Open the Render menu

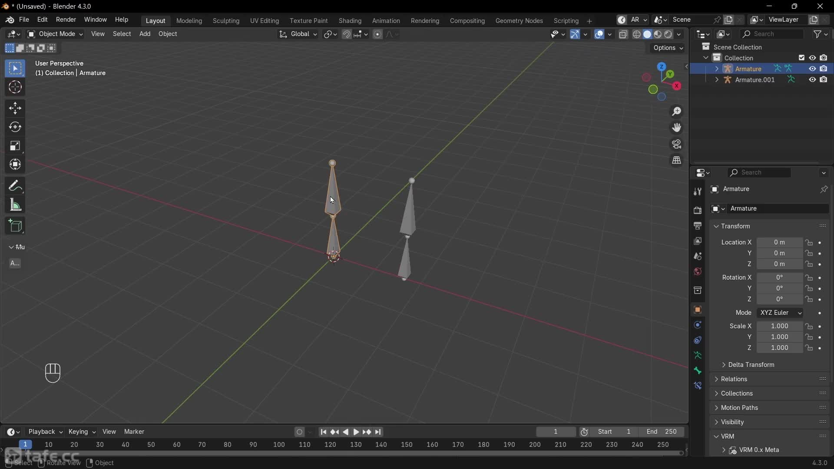click(x=66, y=20)
